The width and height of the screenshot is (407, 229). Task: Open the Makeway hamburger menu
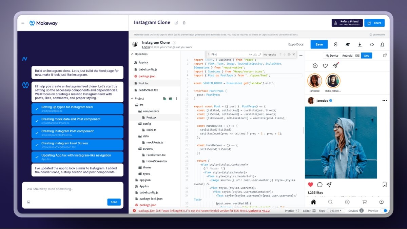pyautogui.click(x=23, y=23)
